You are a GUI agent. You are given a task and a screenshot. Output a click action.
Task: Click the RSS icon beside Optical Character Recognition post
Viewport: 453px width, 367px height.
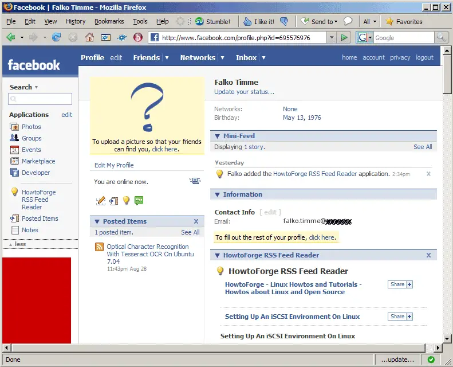pyautogui.click(x=100, y=247)
